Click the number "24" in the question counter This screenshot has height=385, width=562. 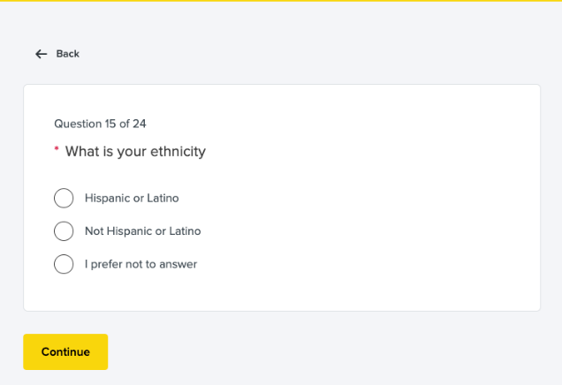coord(139,124)
